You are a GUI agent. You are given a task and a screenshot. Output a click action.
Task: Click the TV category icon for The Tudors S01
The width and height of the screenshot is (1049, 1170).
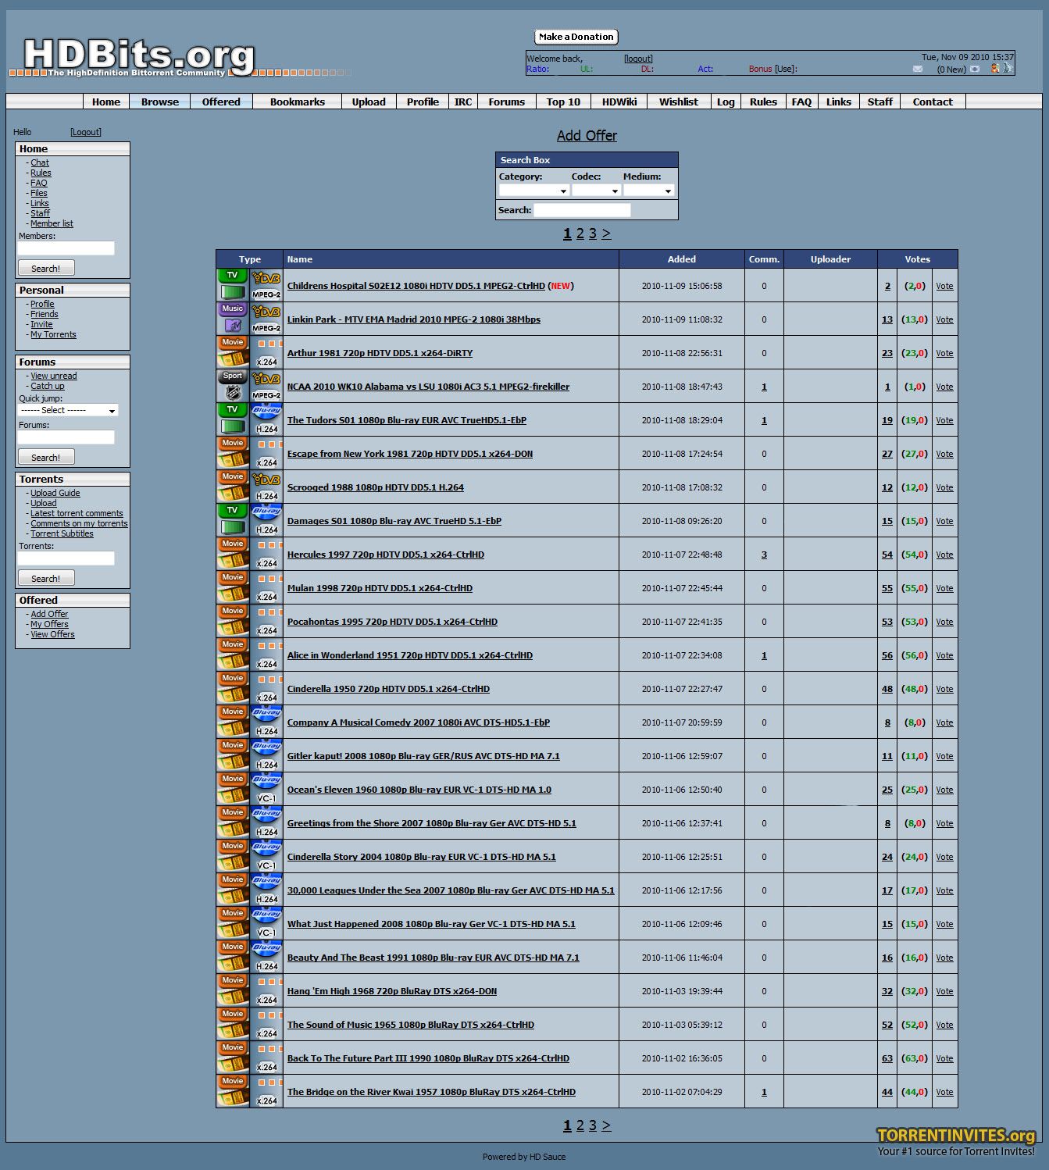coord(233,419)
